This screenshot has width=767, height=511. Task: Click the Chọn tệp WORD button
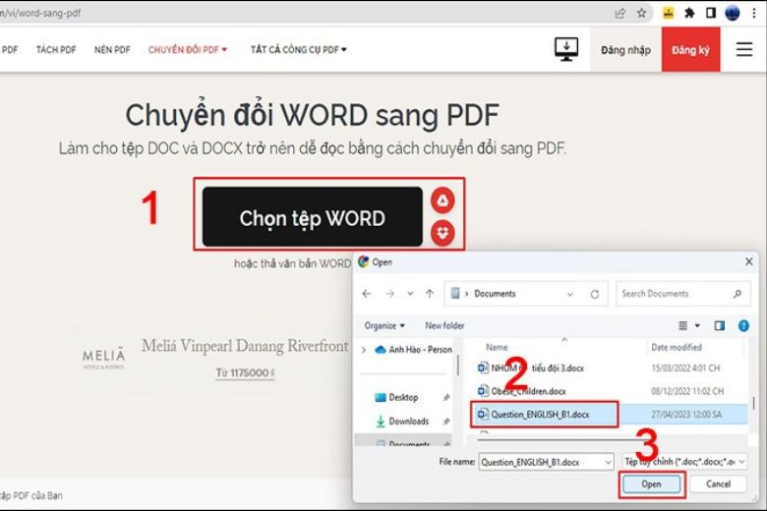click(313, 216)
